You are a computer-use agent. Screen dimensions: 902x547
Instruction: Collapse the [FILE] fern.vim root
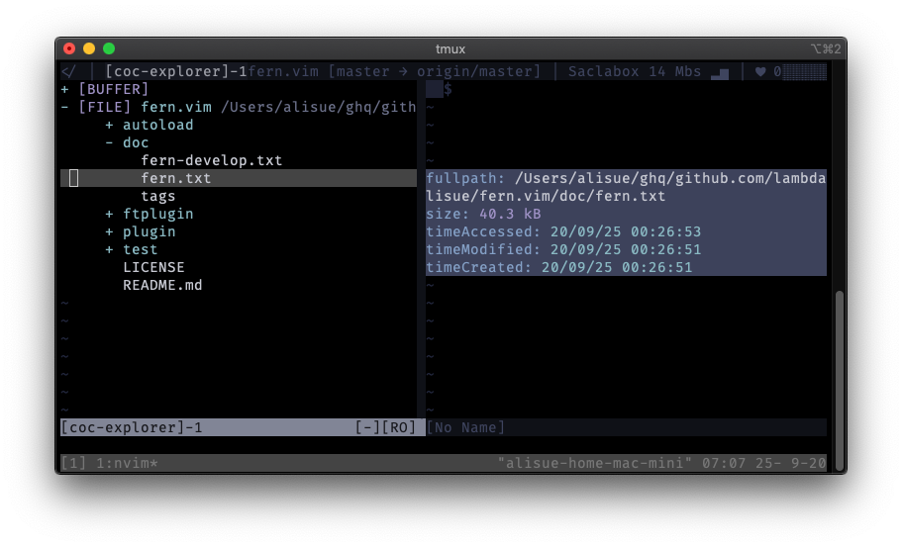65,108
